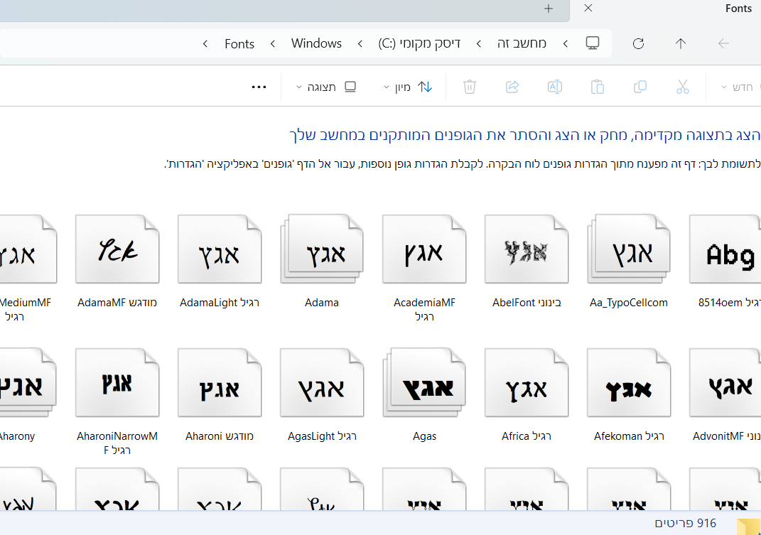761x535 pixels.
Task: Select the Aharoni מודגש font
Action: coord(220,382)
